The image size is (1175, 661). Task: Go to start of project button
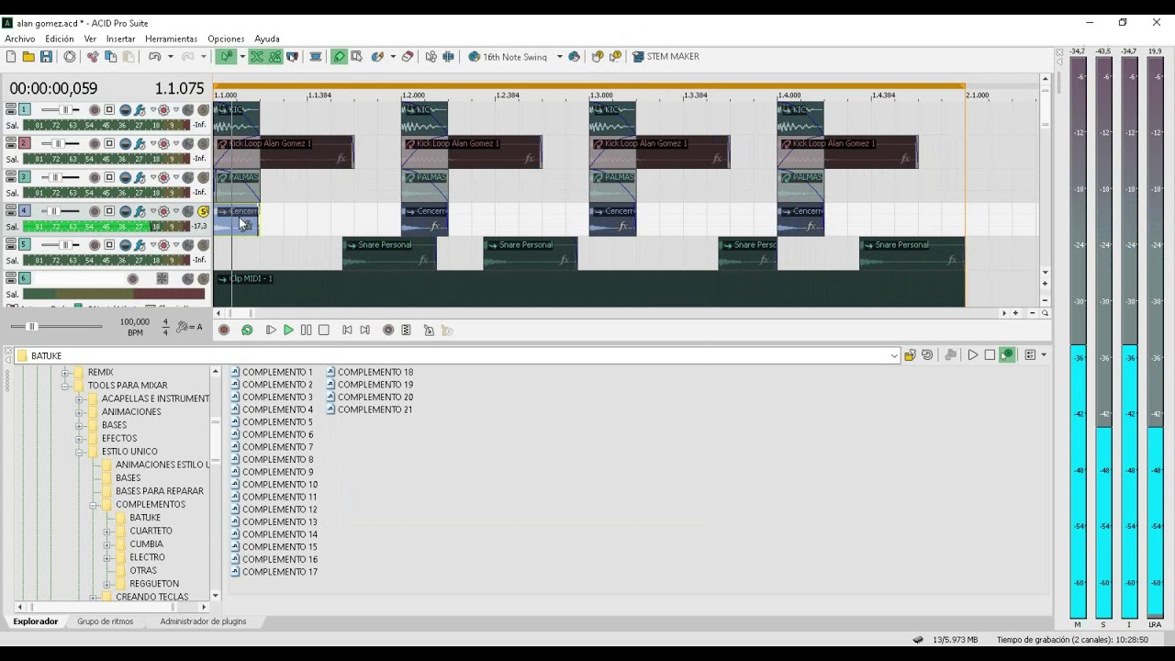click(x=347, y=330)
